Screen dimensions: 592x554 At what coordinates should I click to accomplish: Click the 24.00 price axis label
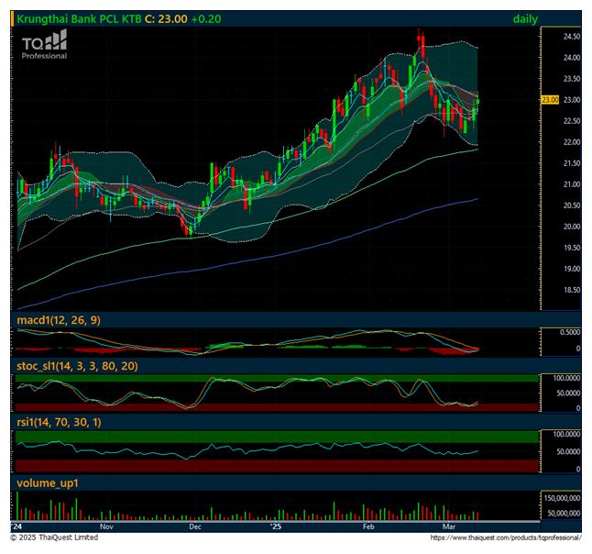(x=572, y=58)
